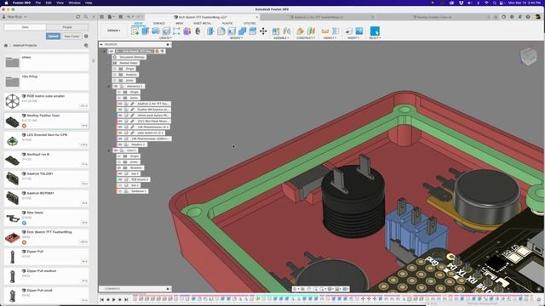545x306 pixels.
Task: Hide the Case:1 component
Action: coord(116,150)
